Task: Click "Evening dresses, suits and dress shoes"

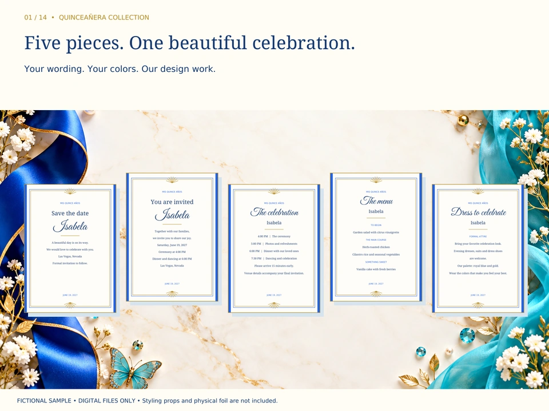Action: (478, 251)
